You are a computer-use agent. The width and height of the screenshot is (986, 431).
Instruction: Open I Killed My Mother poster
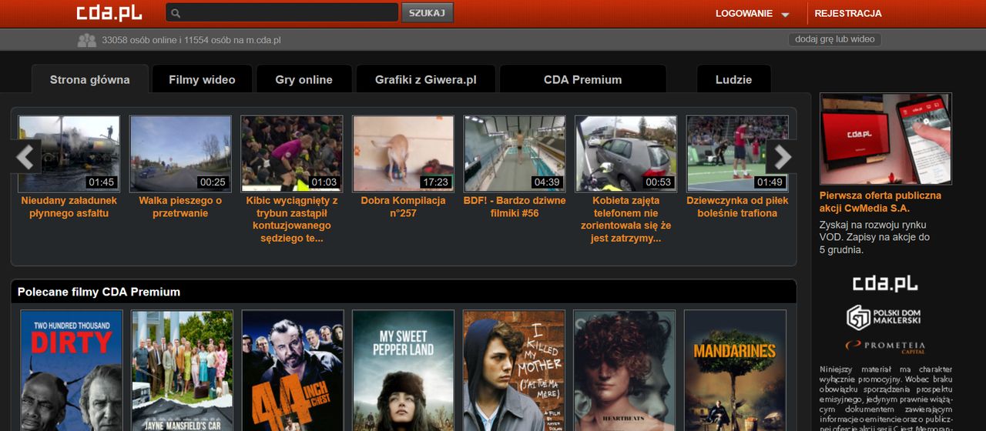click(514, 371)
